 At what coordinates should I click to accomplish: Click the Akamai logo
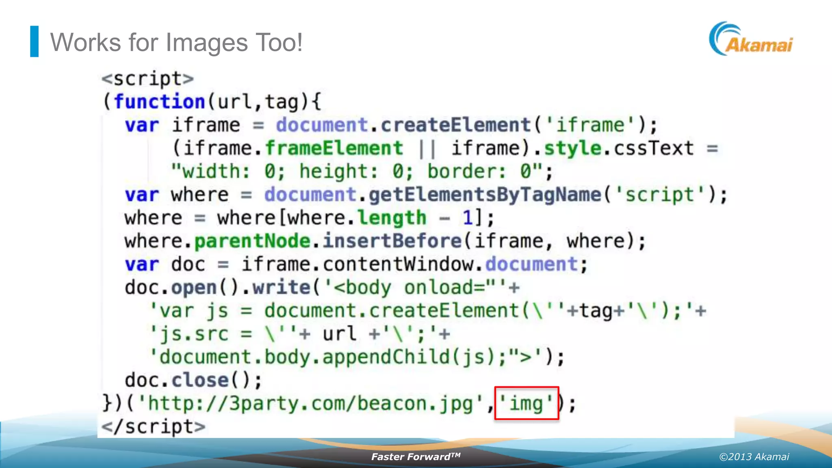click(751, 39)
